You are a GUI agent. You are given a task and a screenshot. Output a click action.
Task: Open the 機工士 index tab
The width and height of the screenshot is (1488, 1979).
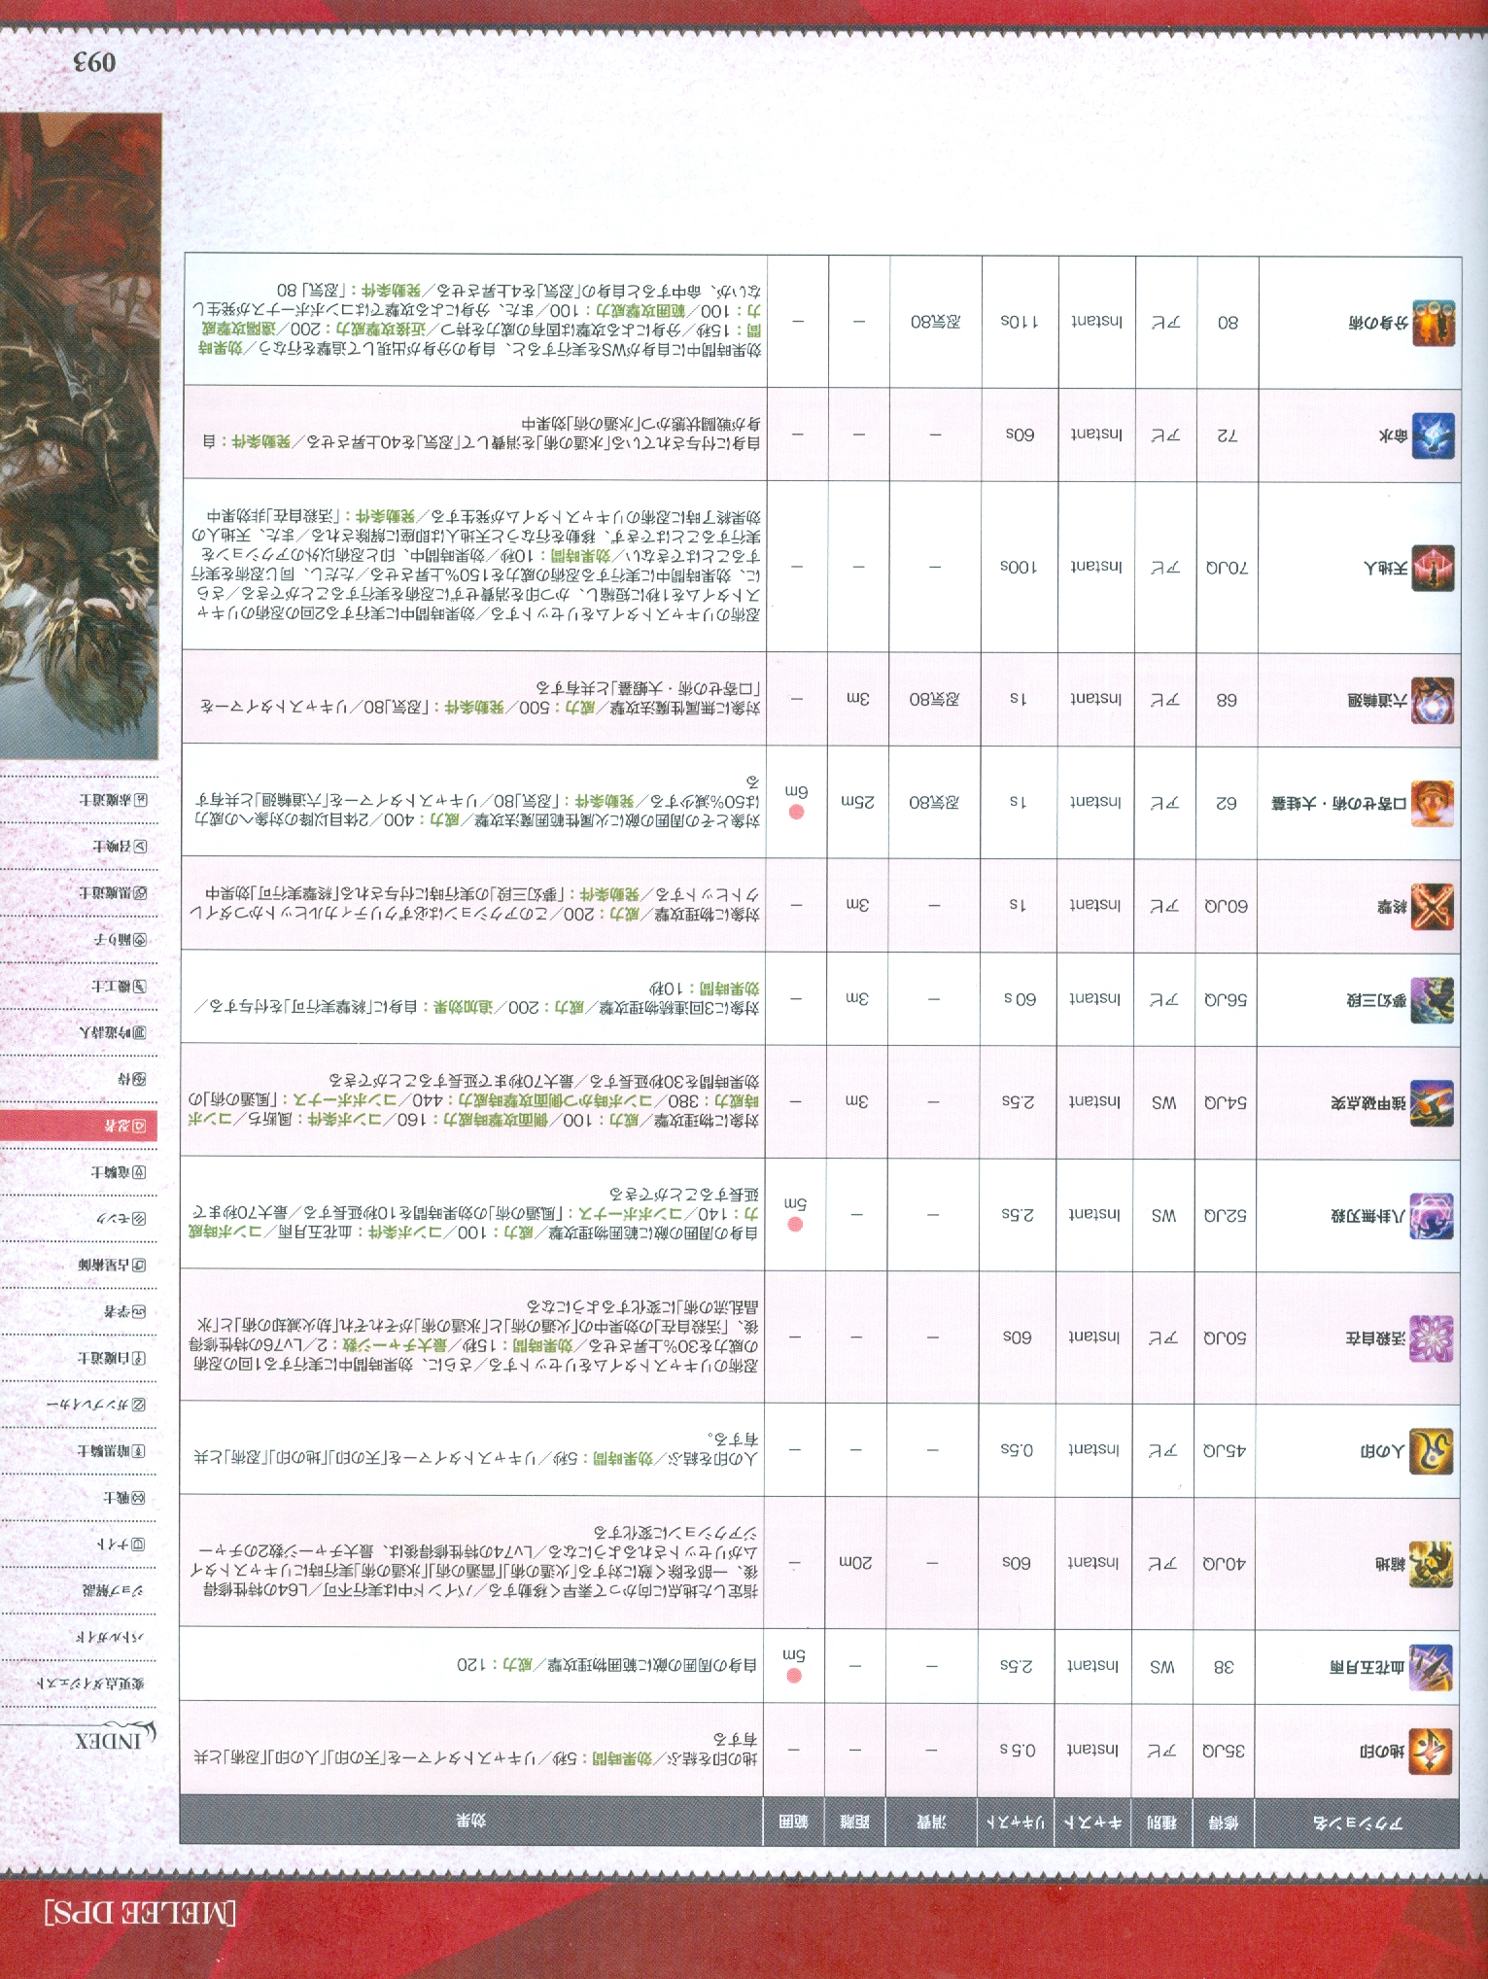[x=119, y=986]
